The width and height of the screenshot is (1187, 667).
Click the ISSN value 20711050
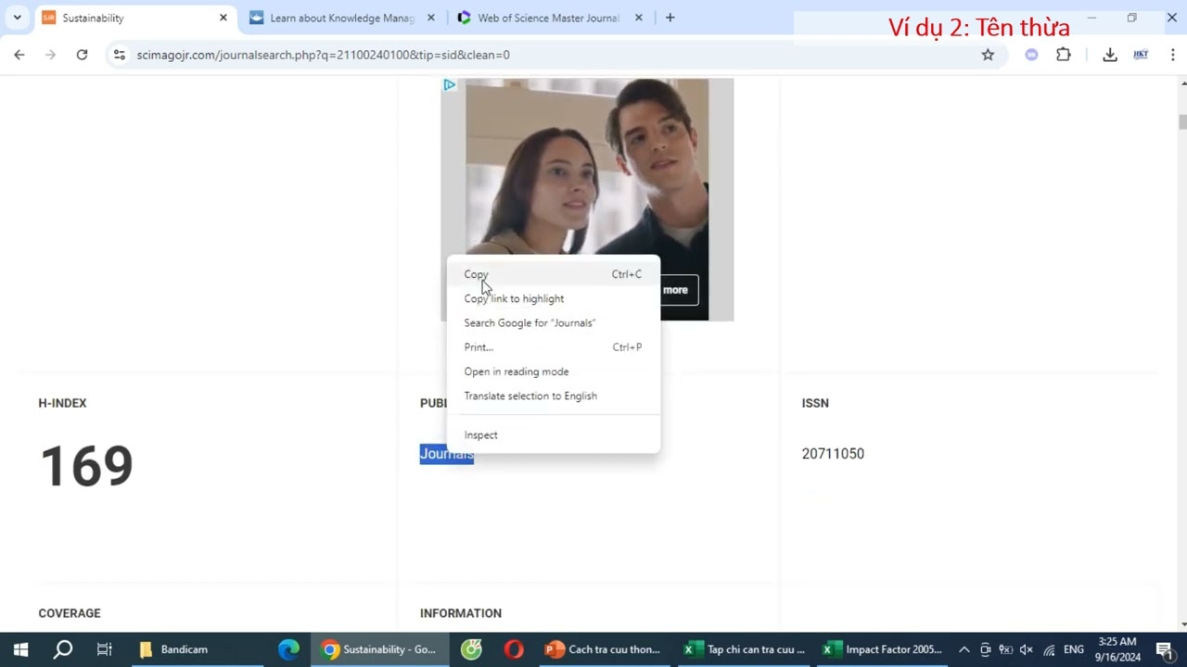[x=833, y=454]
